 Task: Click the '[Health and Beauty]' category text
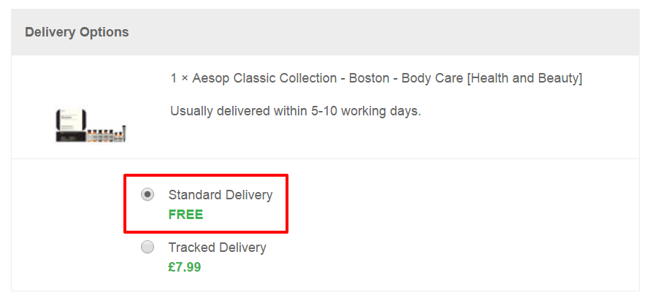(x=524, y=78)
